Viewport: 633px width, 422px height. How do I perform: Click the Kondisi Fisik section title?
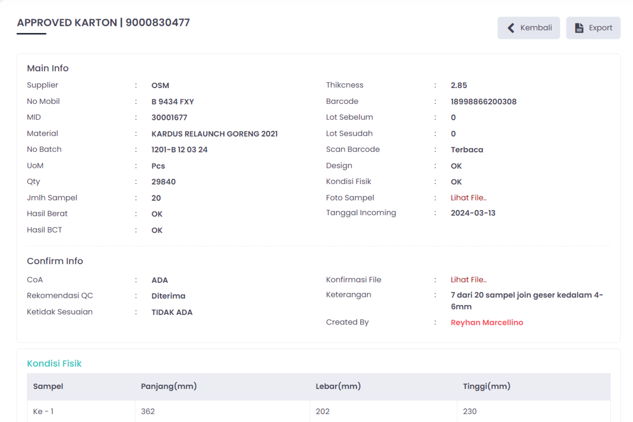click(x=54, y=363)
